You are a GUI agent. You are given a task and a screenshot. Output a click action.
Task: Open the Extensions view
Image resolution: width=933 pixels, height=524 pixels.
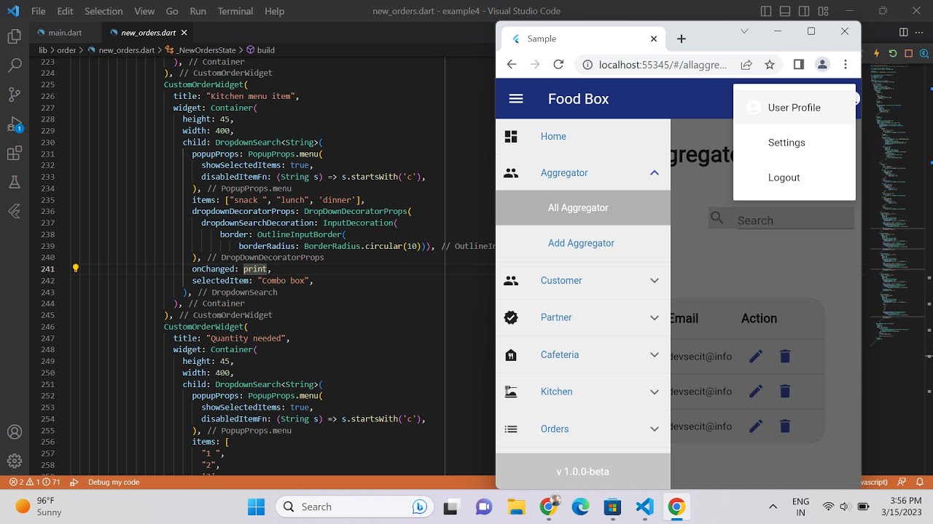click(x=14, y=154)
